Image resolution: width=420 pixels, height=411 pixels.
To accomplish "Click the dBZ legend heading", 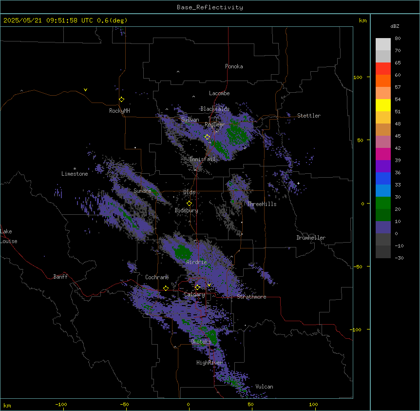I will coord(395,26).
